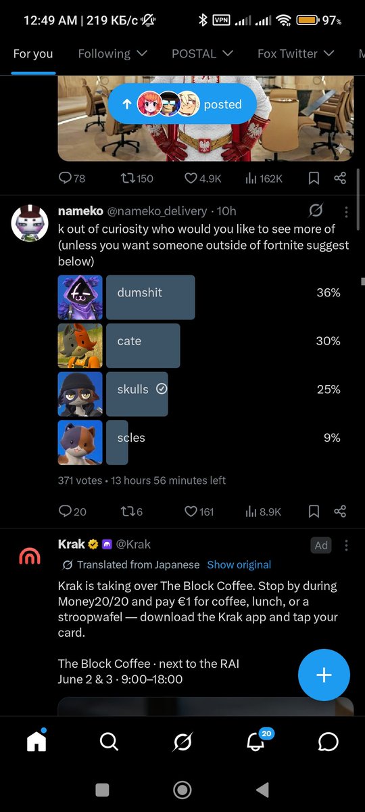Expand the POSTAL list dropdown chevron

click(228, 53)
